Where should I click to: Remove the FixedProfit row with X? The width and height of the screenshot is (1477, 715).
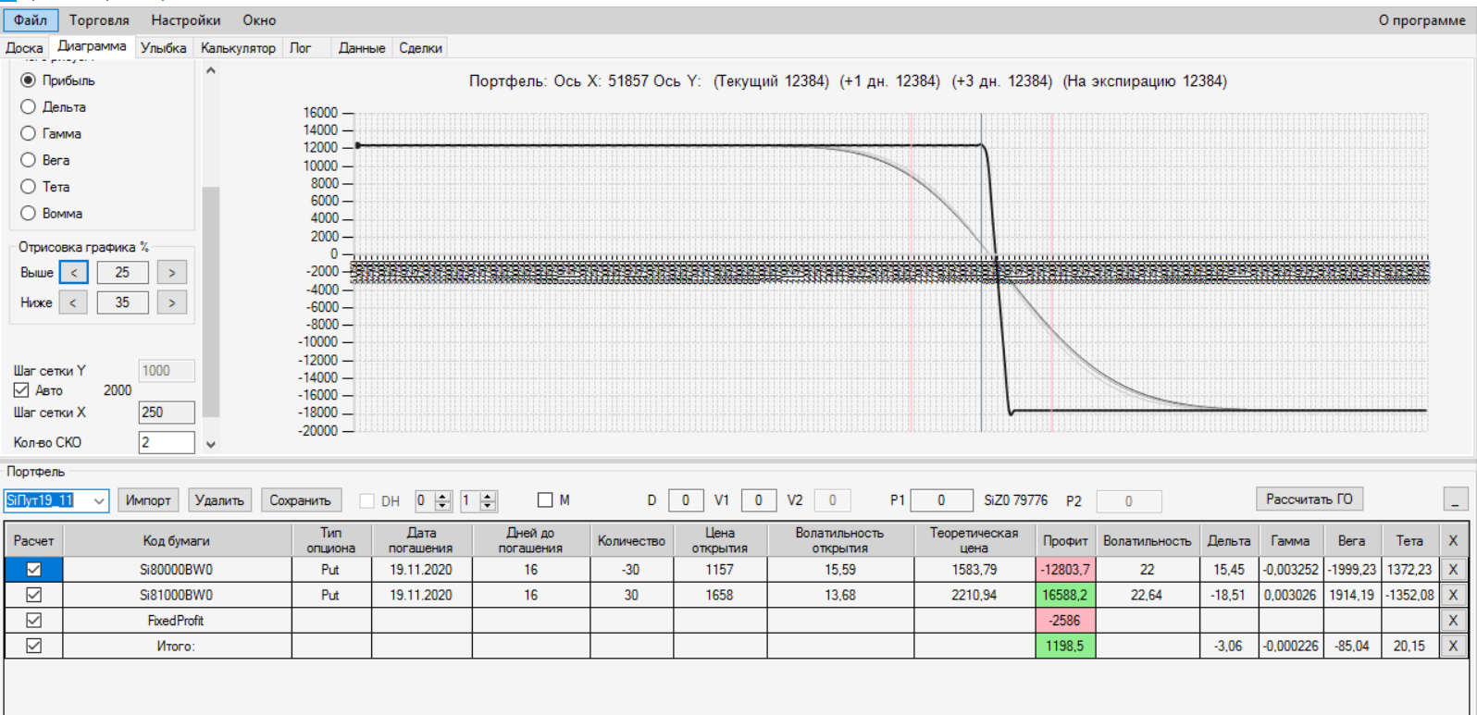point(1453,621)
